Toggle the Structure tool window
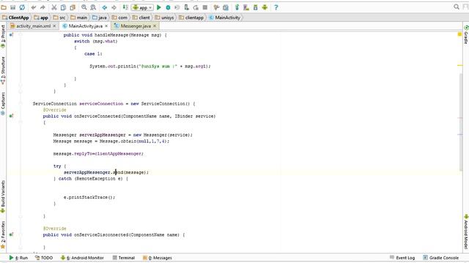The image size is (469, 263). (x=3, y=71)
